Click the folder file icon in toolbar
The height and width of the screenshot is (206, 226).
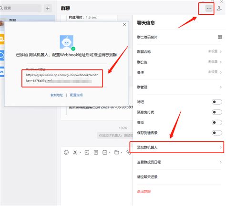117,152
